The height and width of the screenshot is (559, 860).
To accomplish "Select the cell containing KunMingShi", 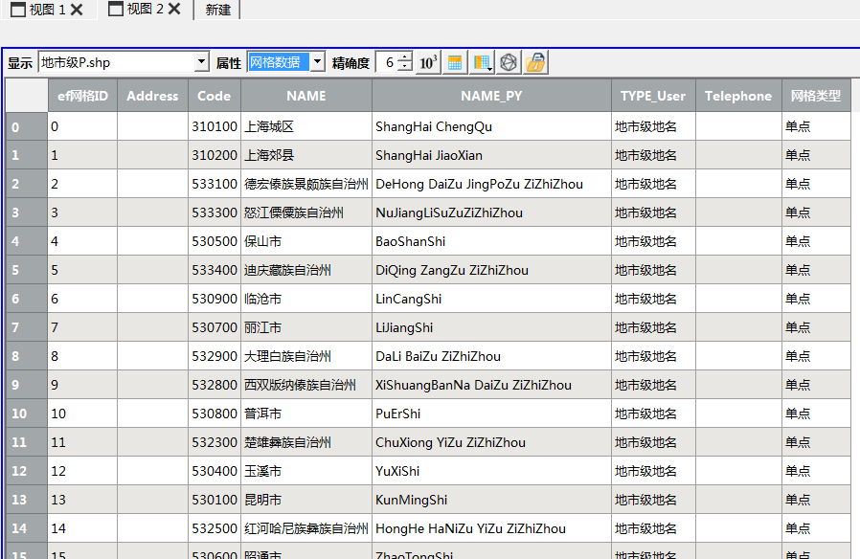I will [x=491, y=500].
